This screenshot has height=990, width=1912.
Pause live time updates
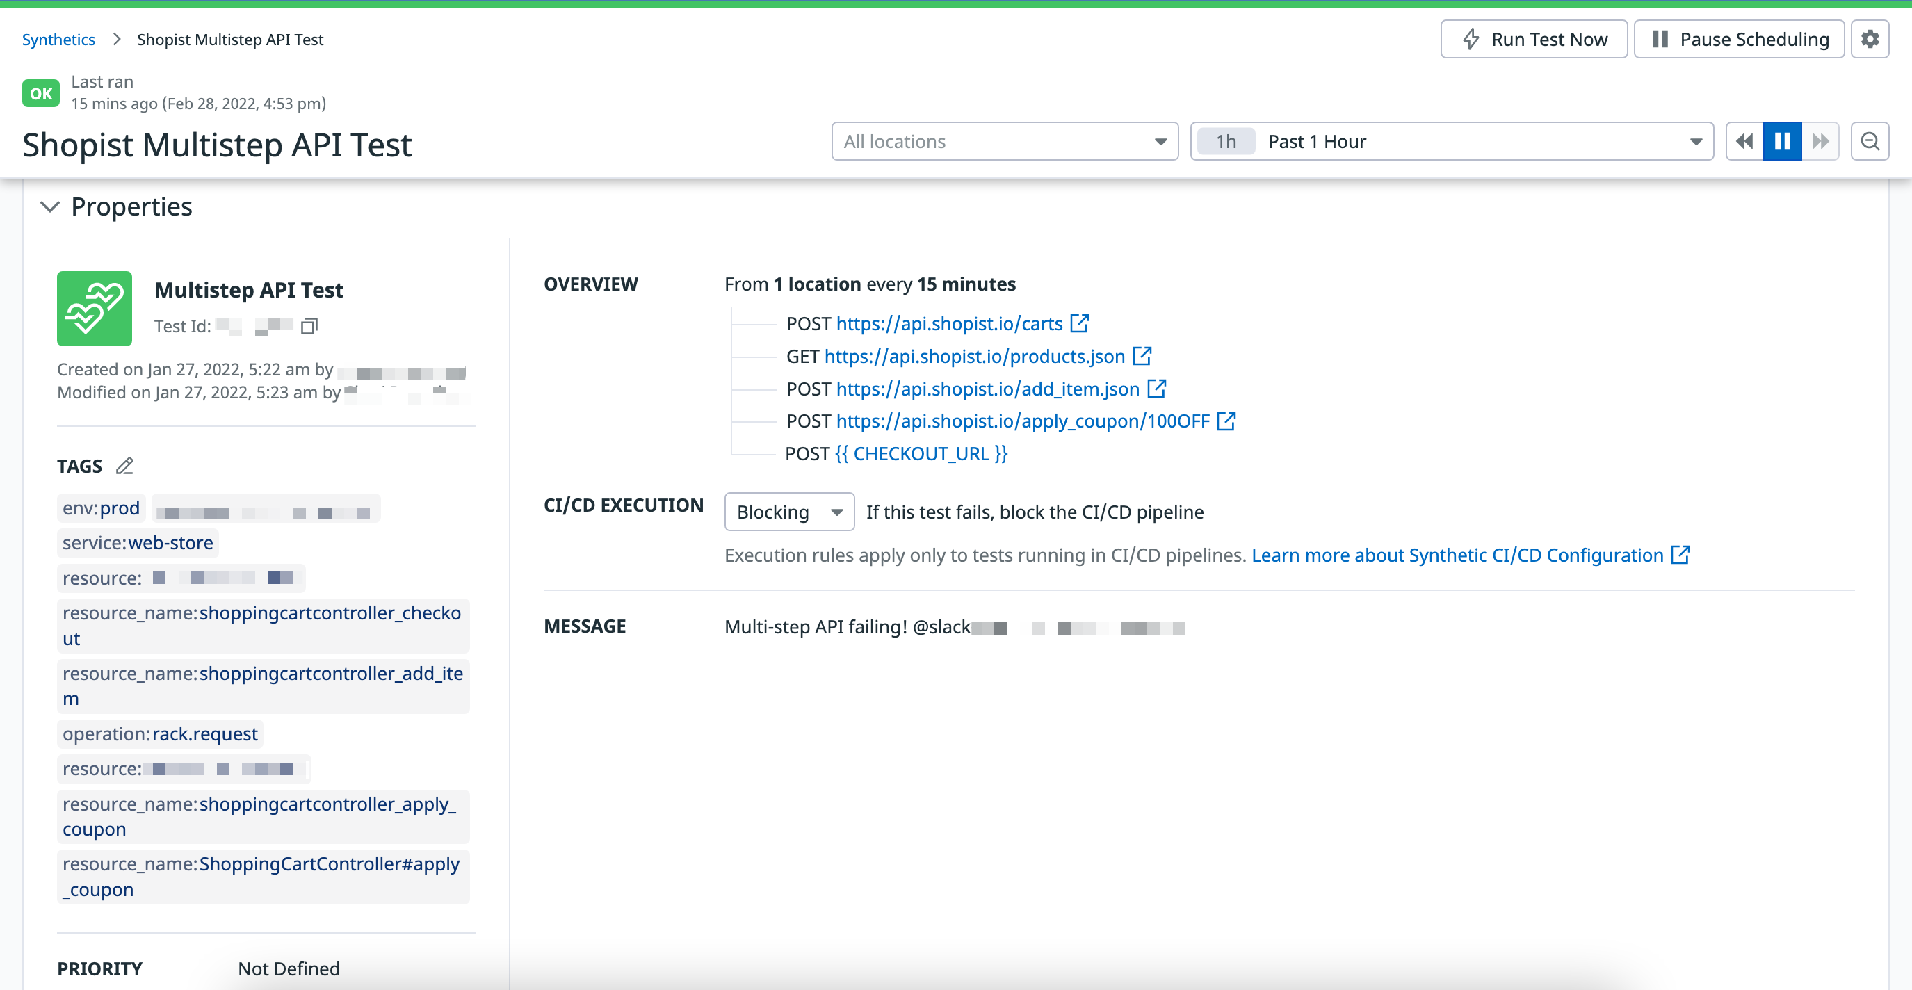[1782, 141]
